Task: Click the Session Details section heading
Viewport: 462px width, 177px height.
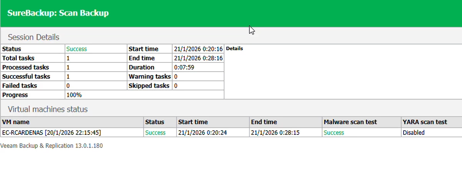Action: coord(33,37)
